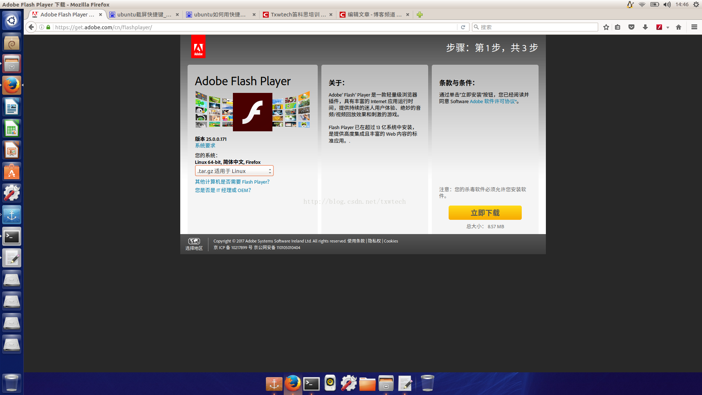The image size is (702, 395).
Task: Click the 选择地区 label in footer
Action: pos(194,248)
